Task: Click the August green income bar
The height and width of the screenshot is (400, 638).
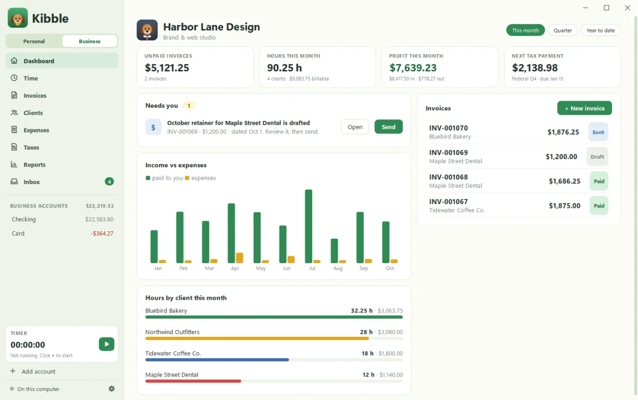Action: (x=334, y=250)
